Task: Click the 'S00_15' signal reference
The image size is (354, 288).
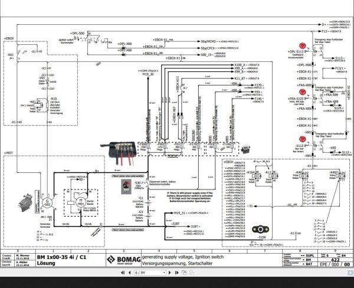Action: (207, 55)
